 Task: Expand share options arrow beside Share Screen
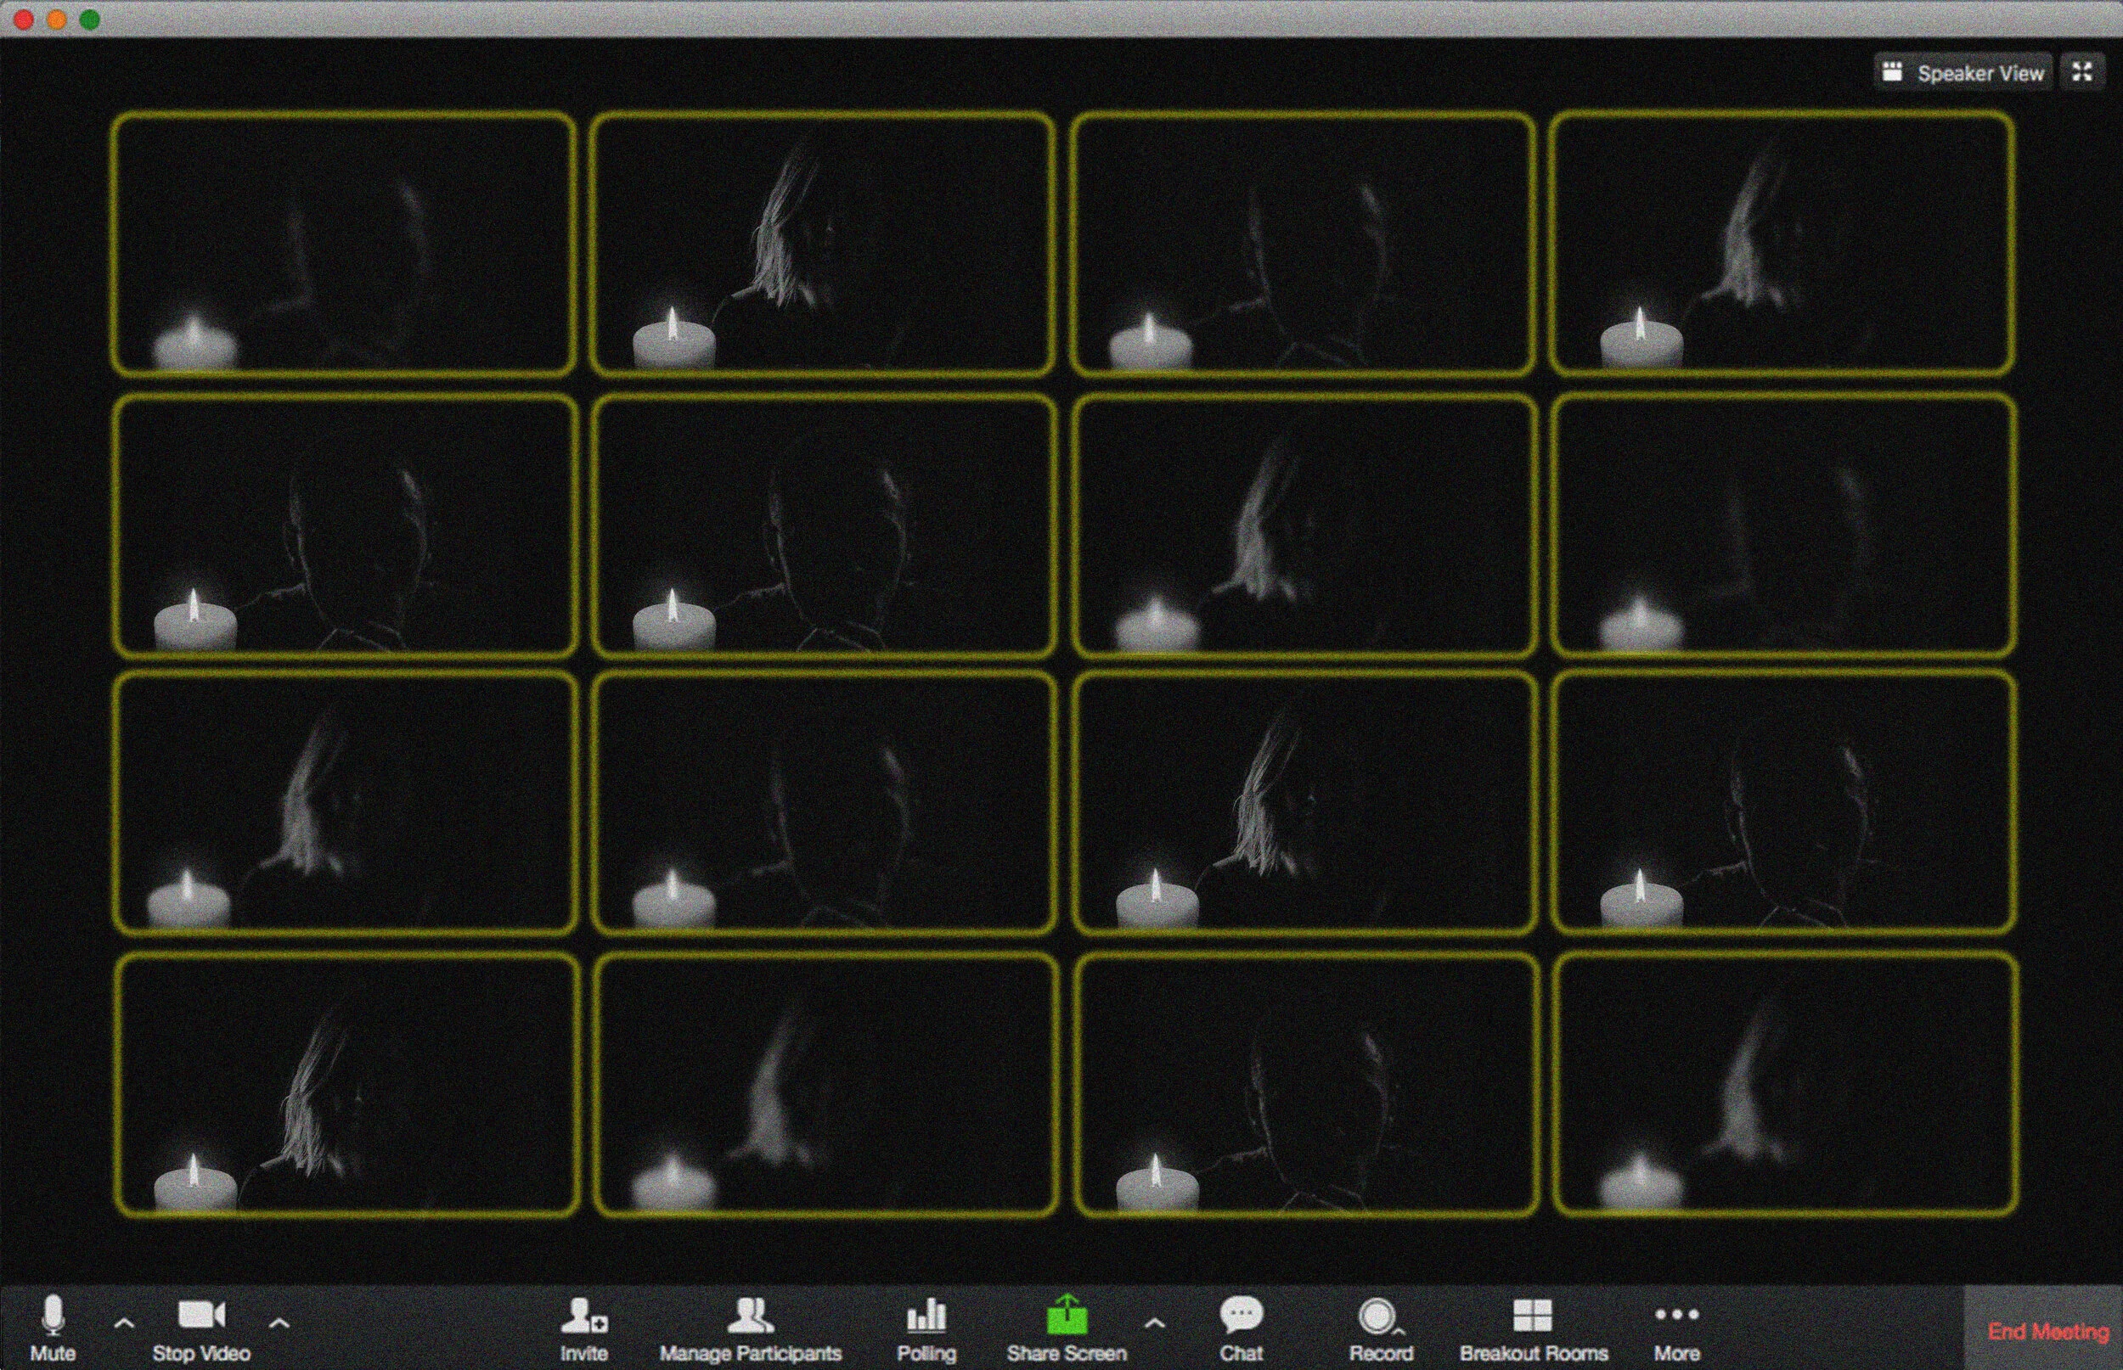coord(1154,1322)
